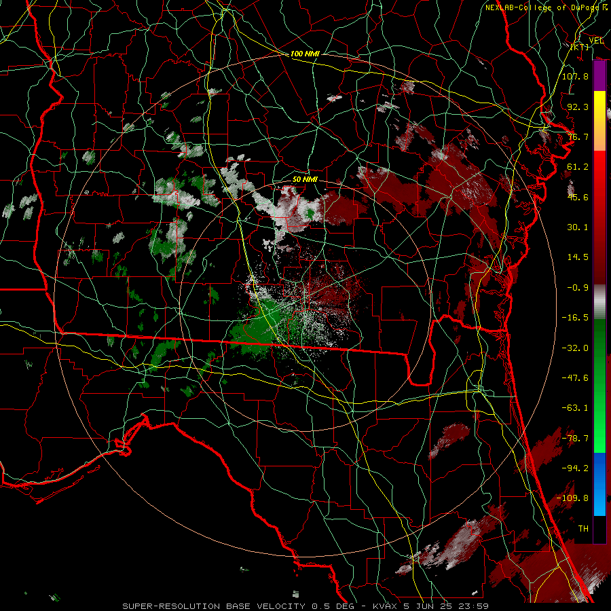Pick the blue segment of color bar

tap(599, 484)
